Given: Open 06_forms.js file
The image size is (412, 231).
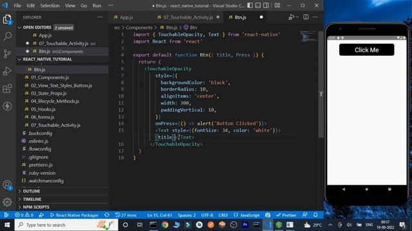Looking at the screenshot, I should [x=42, y=117].
